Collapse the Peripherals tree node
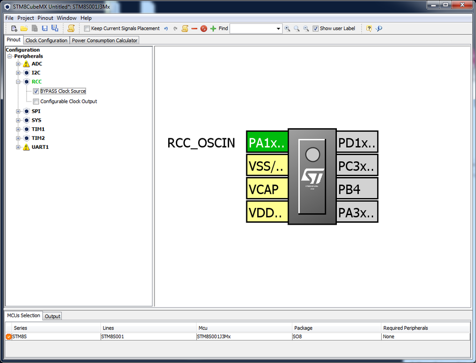 [x=10, y=56]
